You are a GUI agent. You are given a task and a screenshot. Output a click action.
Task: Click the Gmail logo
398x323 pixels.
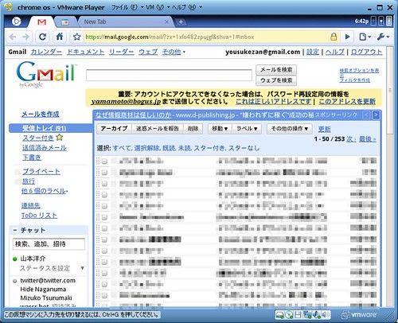tap(46, 74)
